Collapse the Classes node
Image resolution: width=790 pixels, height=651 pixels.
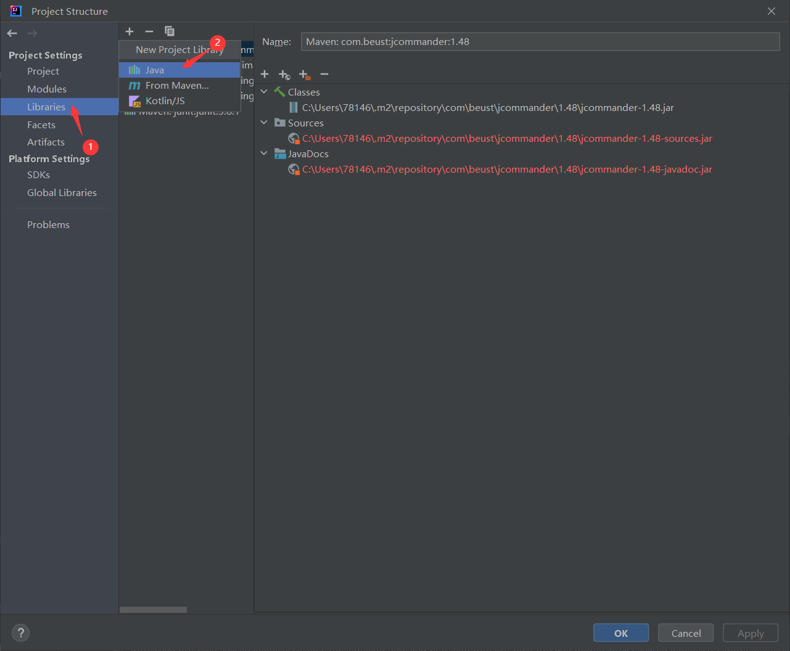click(264, 92)
